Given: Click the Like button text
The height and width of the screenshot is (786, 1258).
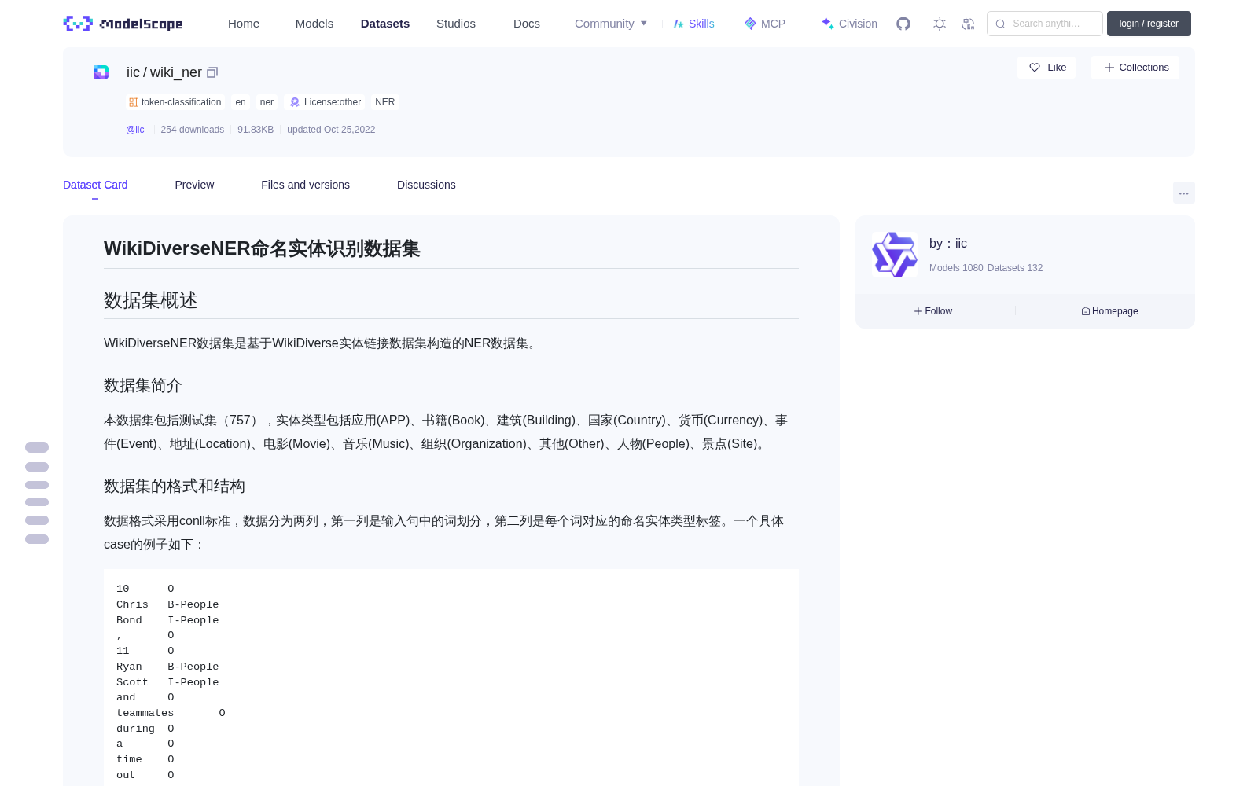Looking at the screenshot, I should pyautogui.click(x=1057, y=68).
